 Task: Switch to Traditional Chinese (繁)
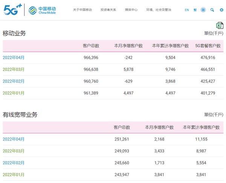(195, 10)
